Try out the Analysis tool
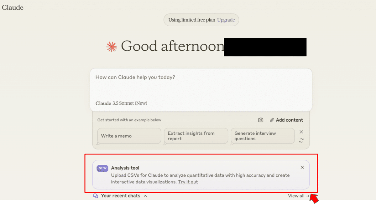The width and height of the screenshot is (376, 206). tap(188, 182)
